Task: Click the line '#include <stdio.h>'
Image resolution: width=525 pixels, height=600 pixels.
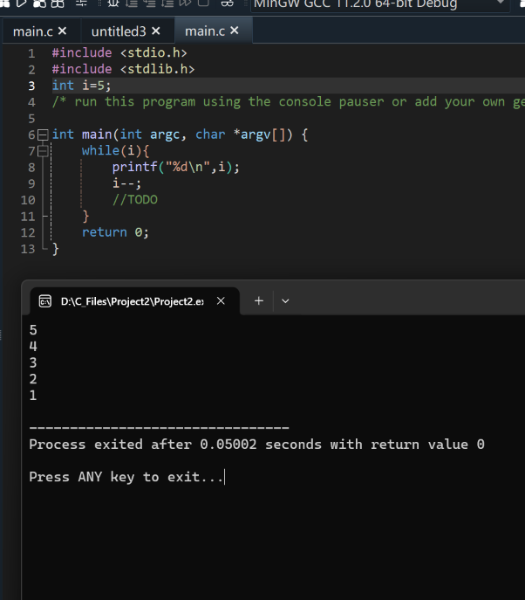Action: (119, 52)
